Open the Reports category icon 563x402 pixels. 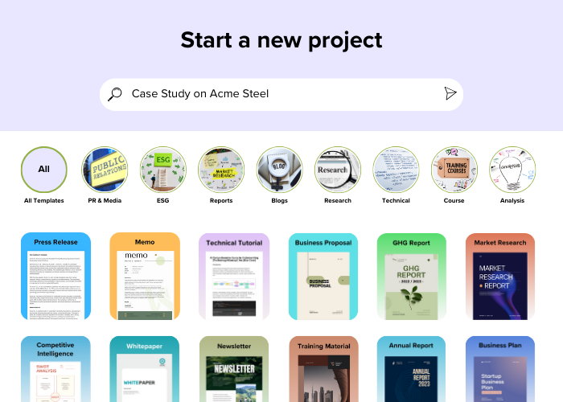coord(221,170)
